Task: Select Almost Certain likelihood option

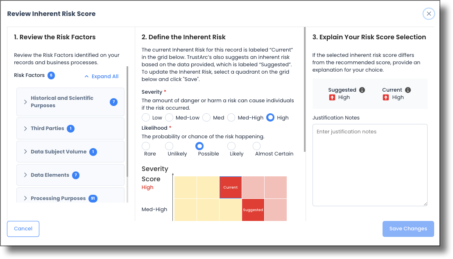Action: coord(257,146)
